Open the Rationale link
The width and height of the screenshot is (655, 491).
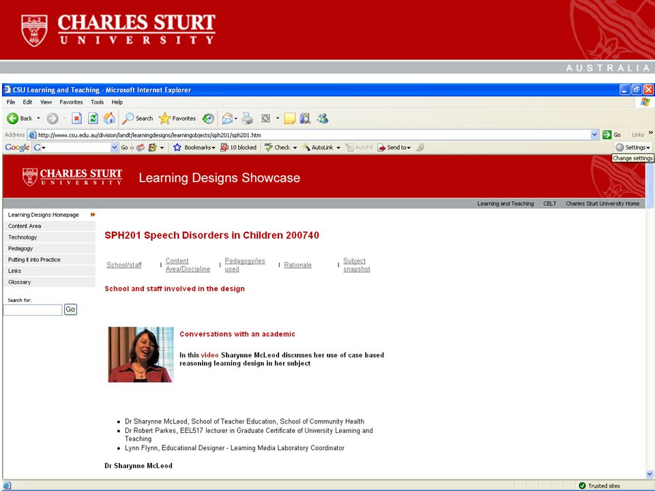[x=298, y=265]
